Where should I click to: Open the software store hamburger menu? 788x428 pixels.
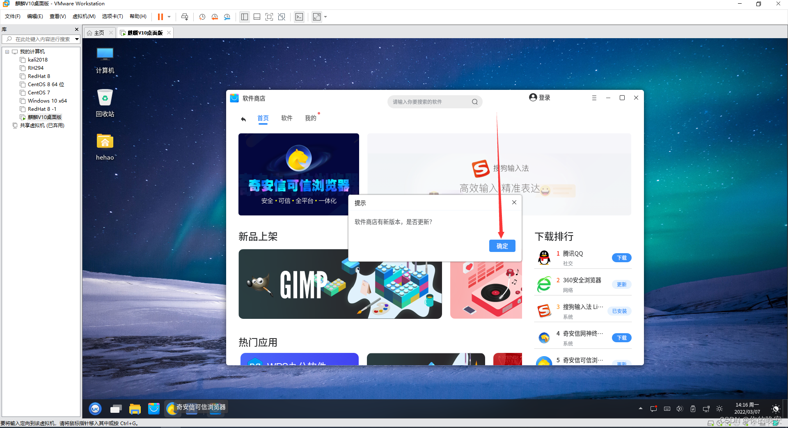click(594, 98)
